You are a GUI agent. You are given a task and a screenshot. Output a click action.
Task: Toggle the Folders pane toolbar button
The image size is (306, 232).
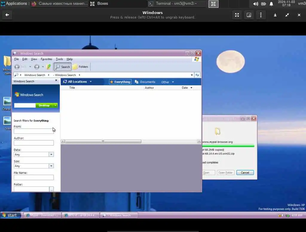(81, 67)
